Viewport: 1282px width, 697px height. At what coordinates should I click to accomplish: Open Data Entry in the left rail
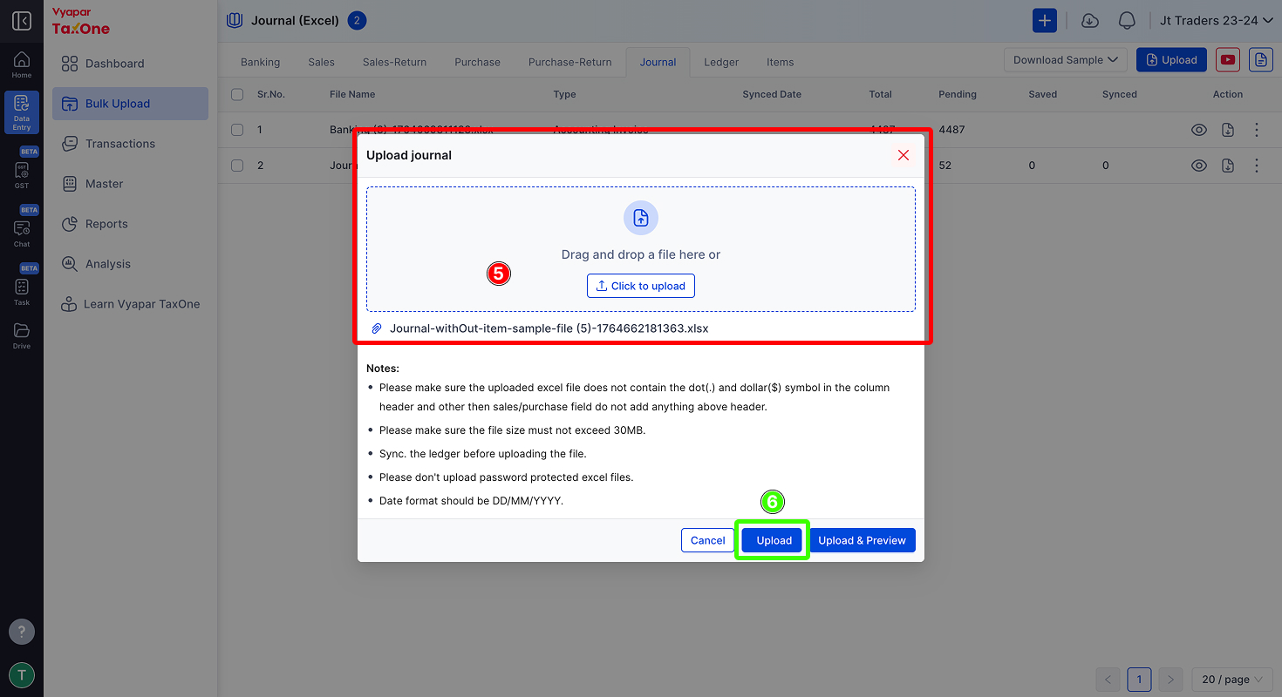[x=22, y=113]
